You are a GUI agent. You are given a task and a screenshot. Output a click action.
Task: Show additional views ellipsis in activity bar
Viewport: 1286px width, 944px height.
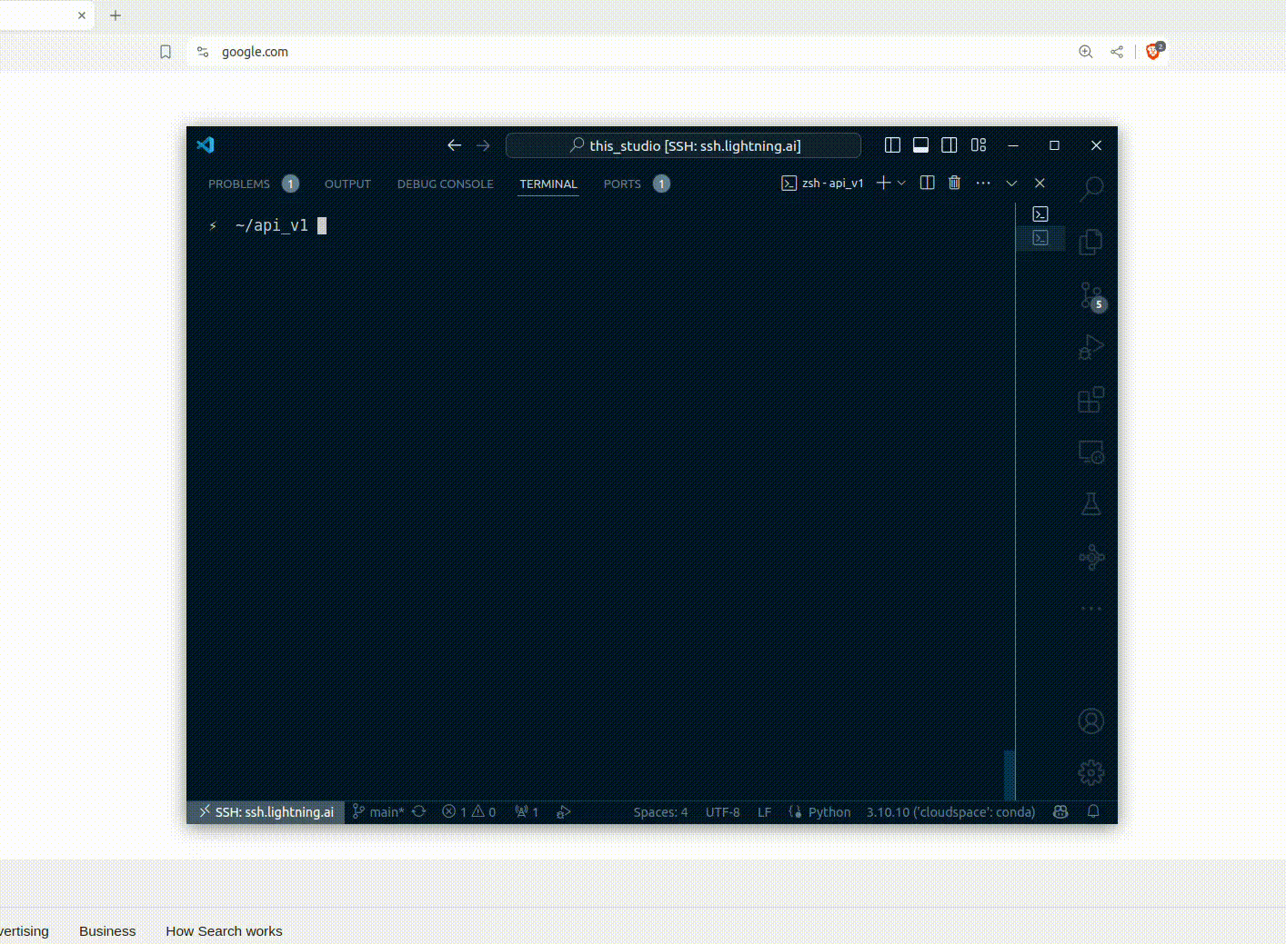[x=1091, y=608]
